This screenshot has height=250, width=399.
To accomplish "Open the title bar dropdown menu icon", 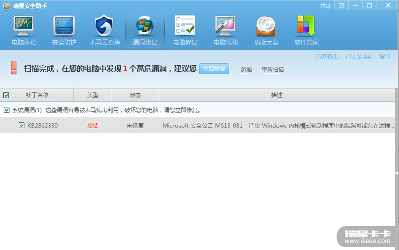I will coord(341,5).
